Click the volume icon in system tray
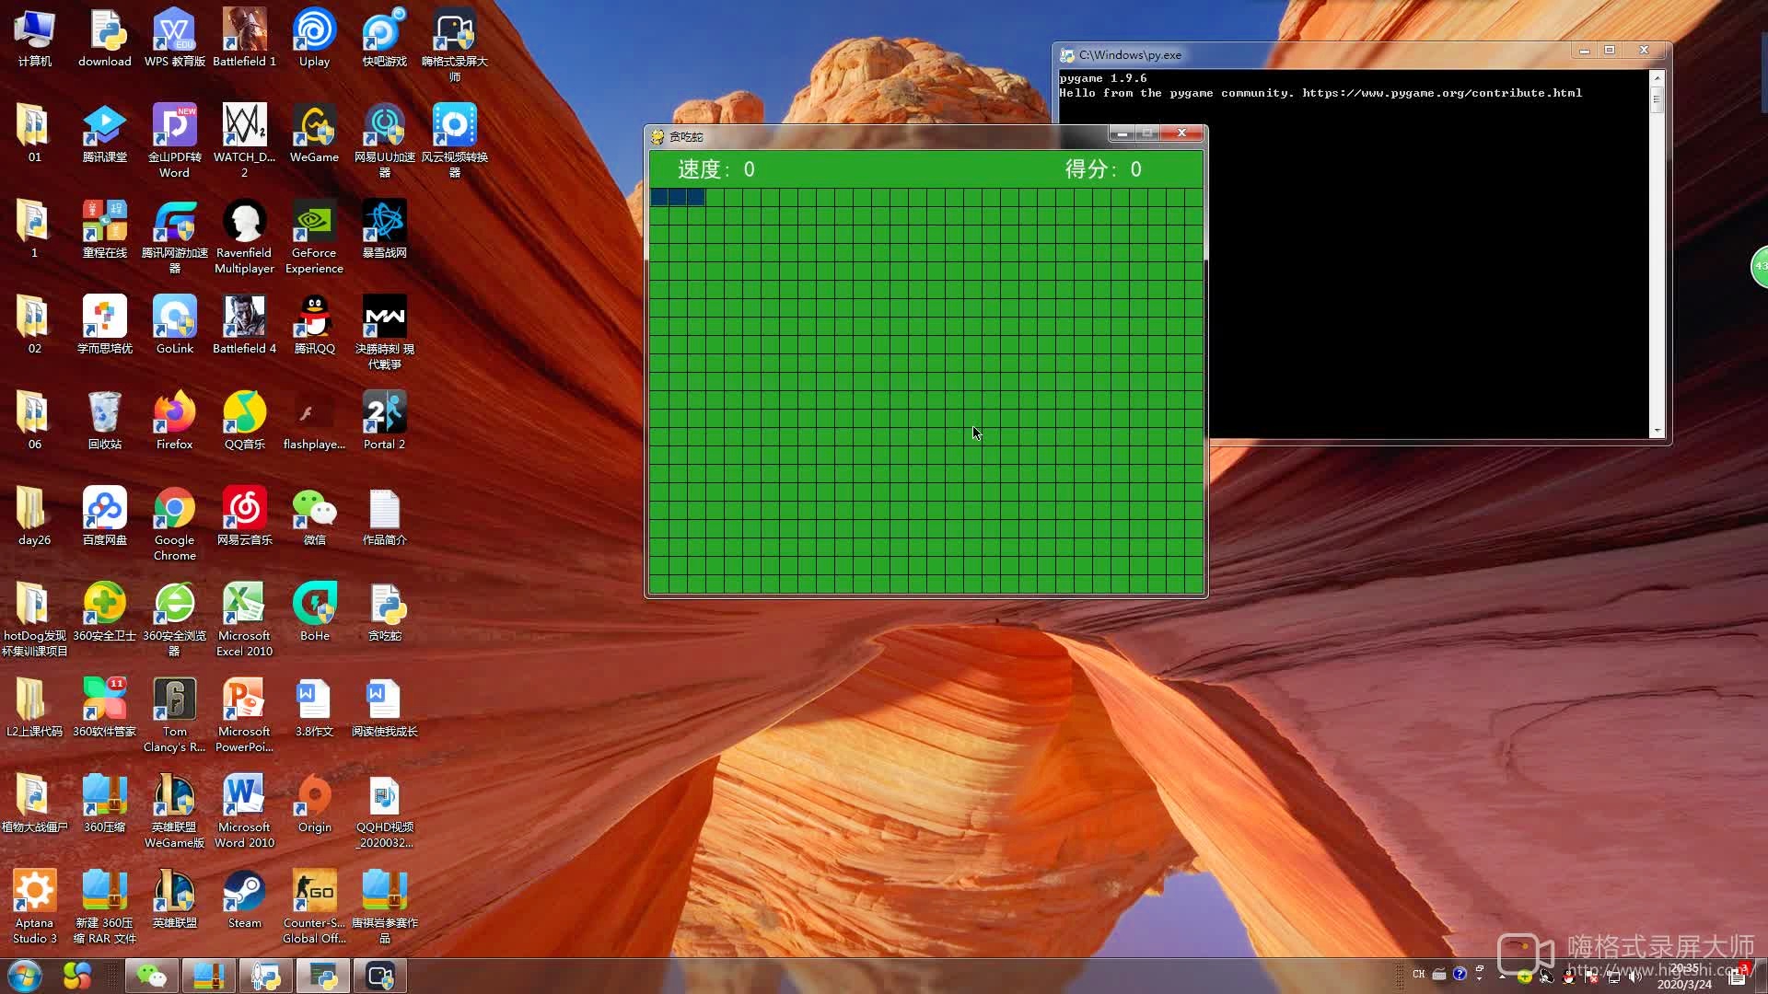This screenshot has width=1768, height=994. pos(1634,976)
